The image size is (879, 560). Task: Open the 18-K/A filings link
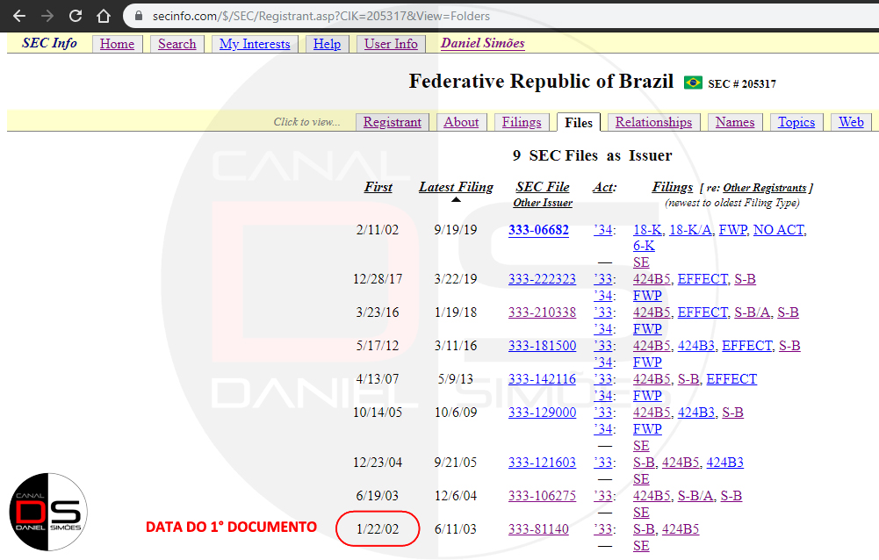click(690, 230)
